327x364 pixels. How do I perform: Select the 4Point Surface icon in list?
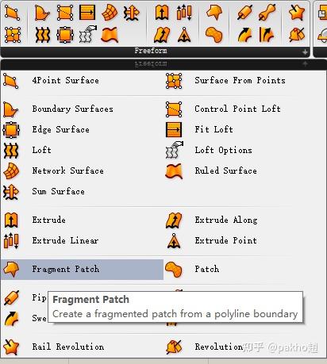(x=11, y=81)
